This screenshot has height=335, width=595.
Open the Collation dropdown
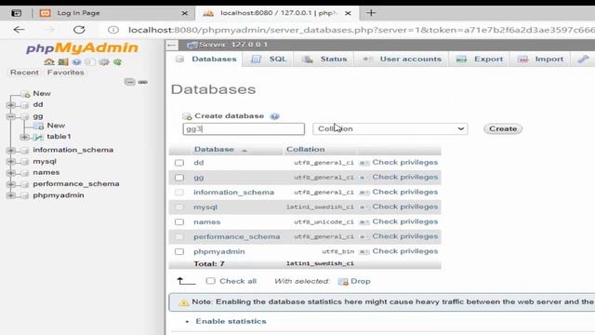click(390, 128)
